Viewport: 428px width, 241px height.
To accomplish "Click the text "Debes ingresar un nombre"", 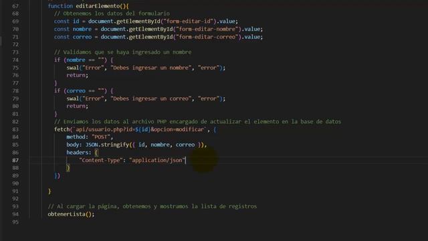I will pos(151,68).
